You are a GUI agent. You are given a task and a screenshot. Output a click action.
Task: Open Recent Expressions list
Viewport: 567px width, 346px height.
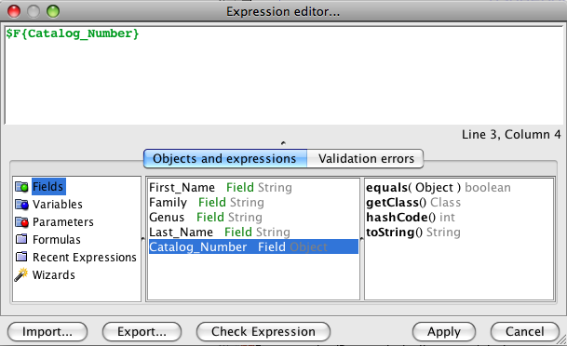tap(84, 257)
